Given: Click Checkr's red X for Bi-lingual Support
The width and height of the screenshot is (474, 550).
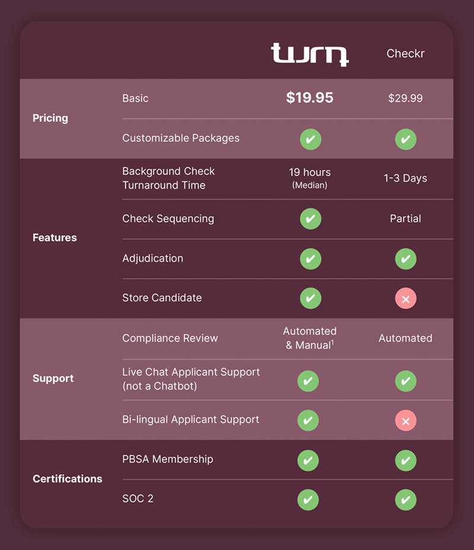Looking at the screenshot, I should (406, 421).
